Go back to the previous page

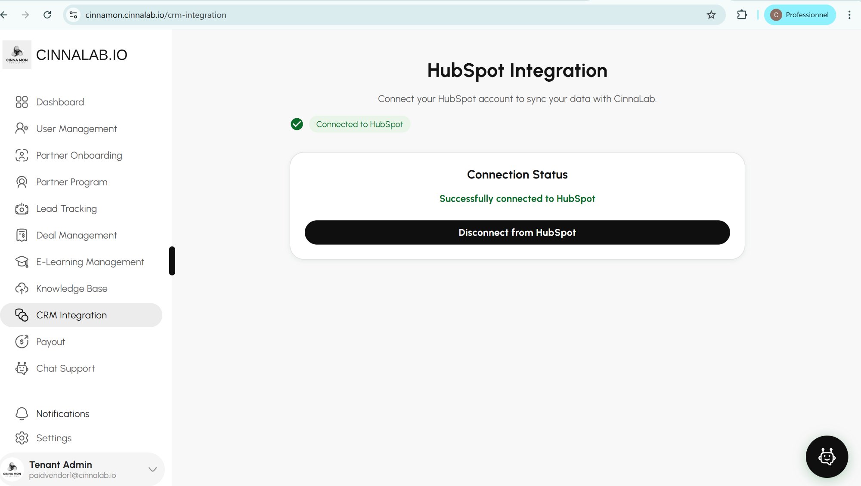click(x=4, y=15)
